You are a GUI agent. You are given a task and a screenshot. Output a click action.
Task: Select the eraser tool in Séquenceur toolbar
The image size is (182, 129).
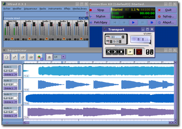(x=23, y=57)
